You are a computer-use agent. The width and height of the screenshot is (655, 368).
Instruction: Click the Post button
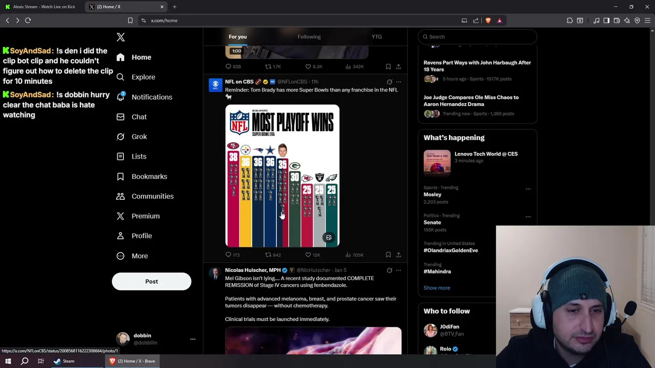click(x=151, y=282)
